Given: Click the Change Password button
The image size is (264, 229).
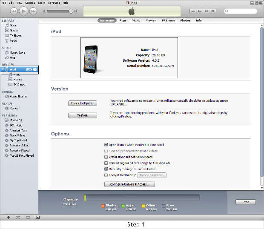Looking at the screenshot, I should coord(152,175).
